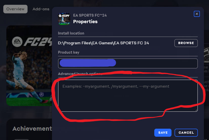The width and height of the screenshot is (209, 140).
Task: Close the Properties dialog with the X
Action: point(197,14)
